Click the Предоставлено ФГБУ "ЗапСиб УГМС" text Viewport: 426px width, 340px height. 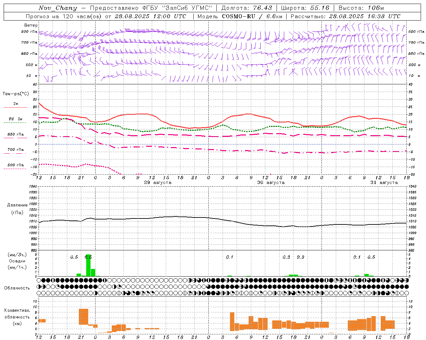coord(151,8)
